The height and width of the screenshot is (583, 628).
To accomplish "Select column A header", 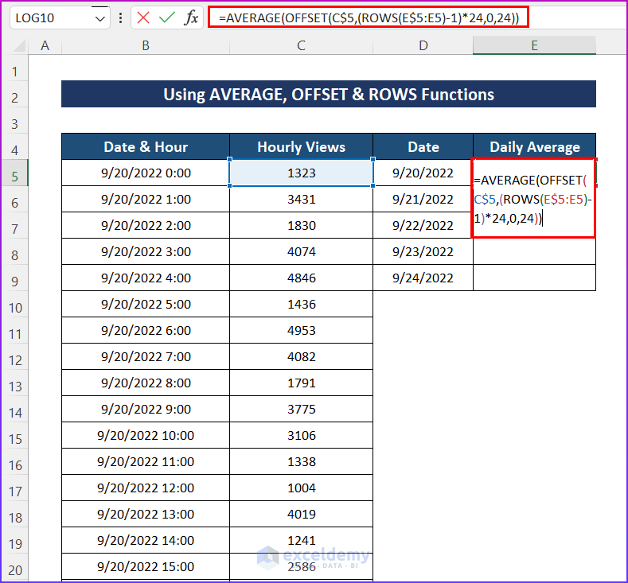I will coord(45,45).
